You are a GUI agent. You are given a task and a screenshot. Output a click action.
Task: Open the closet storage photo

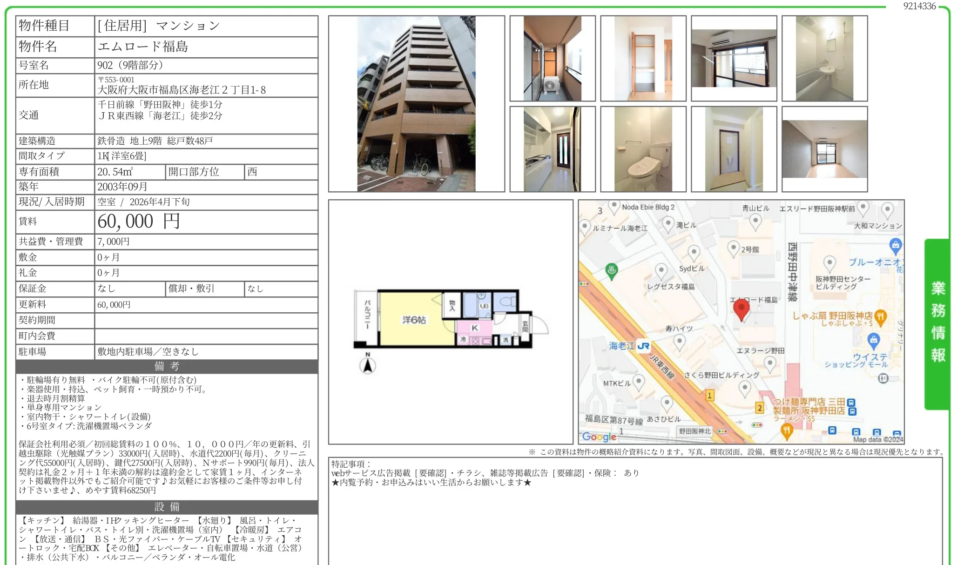643,59
